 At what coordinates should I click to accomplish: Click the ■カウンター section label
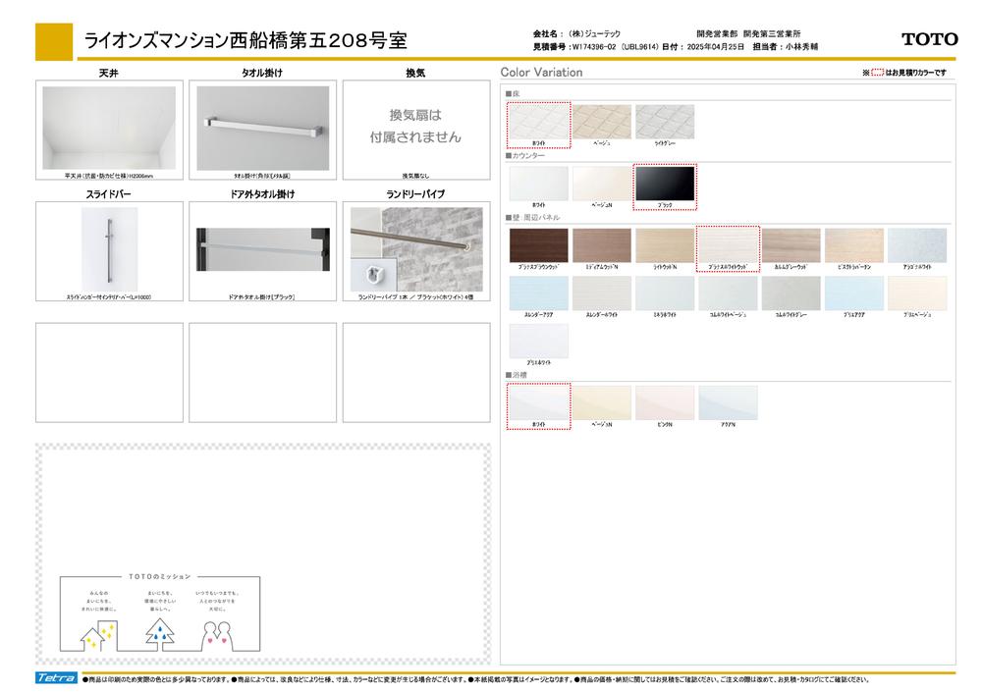pyautogui.click(x=524, y=155)
